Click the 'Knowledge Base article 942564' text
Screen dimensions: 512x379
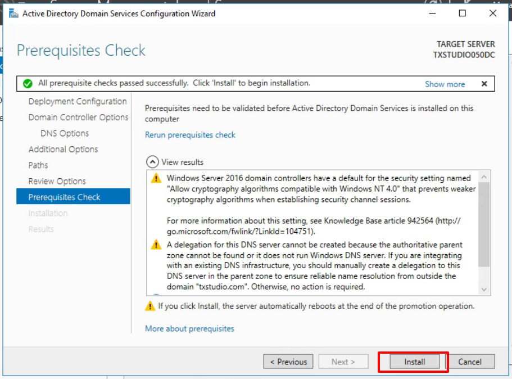point(378,221)
